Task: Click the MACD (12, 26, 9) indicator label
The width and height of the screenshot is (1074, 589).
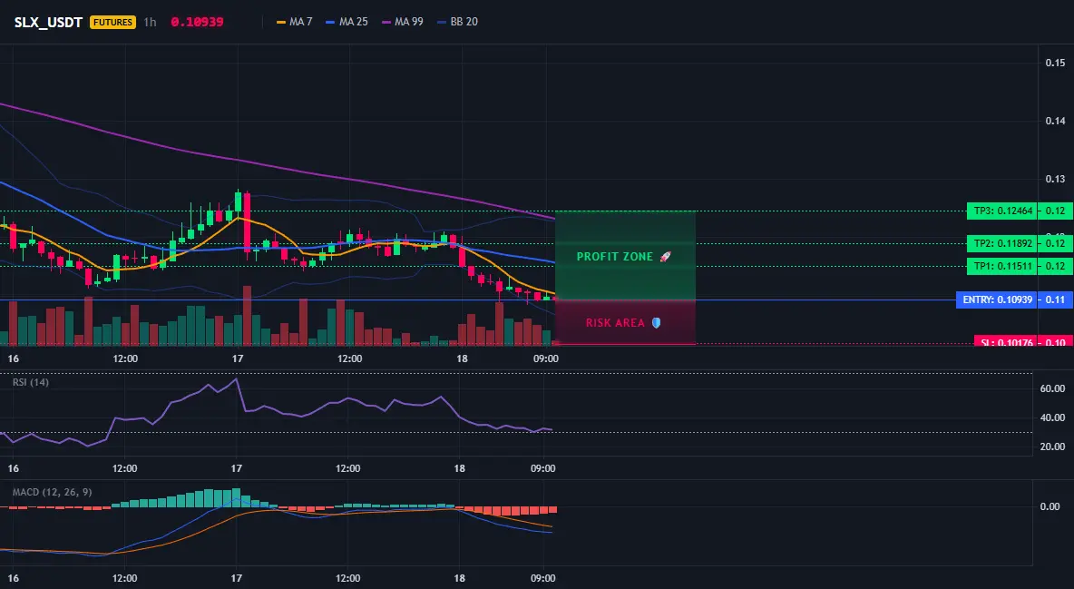Action: click(x=52, y=492)
